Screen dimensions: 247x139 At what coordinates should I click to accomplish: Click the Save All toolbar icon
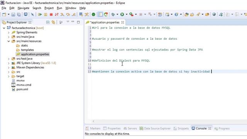(19, 15)
